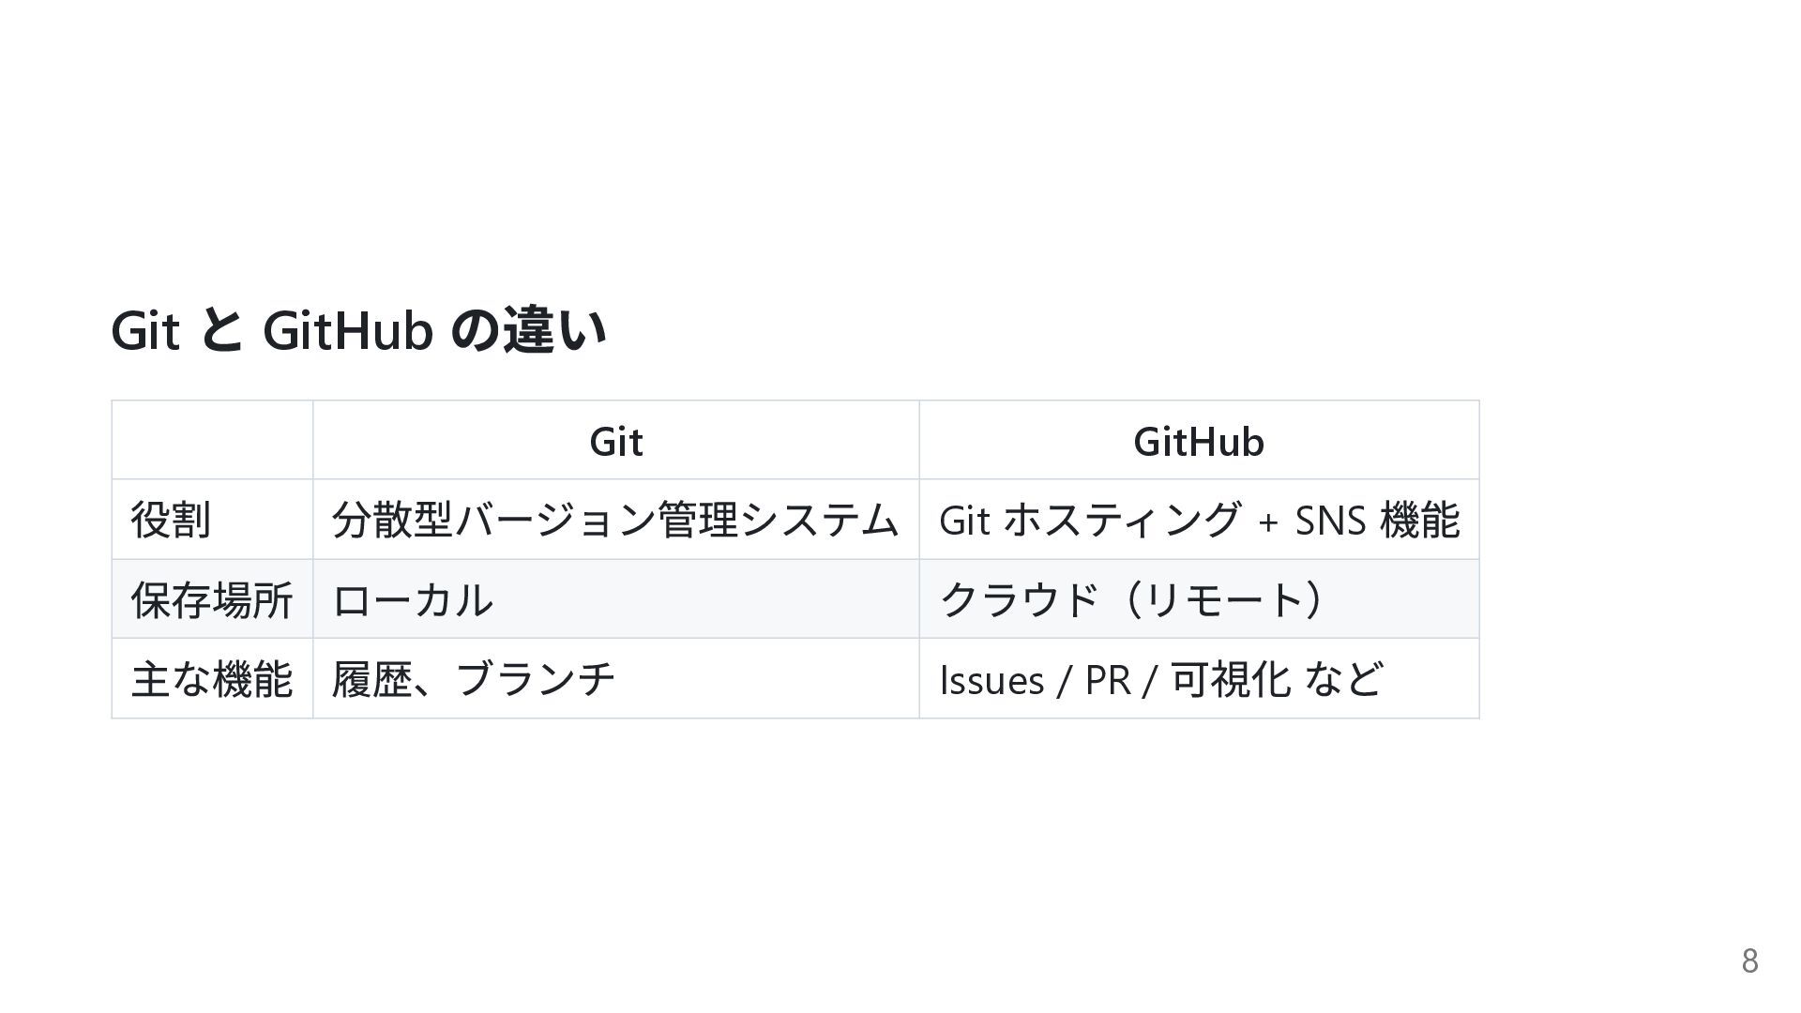Select the "ローカル" table cell

[412, 599]
